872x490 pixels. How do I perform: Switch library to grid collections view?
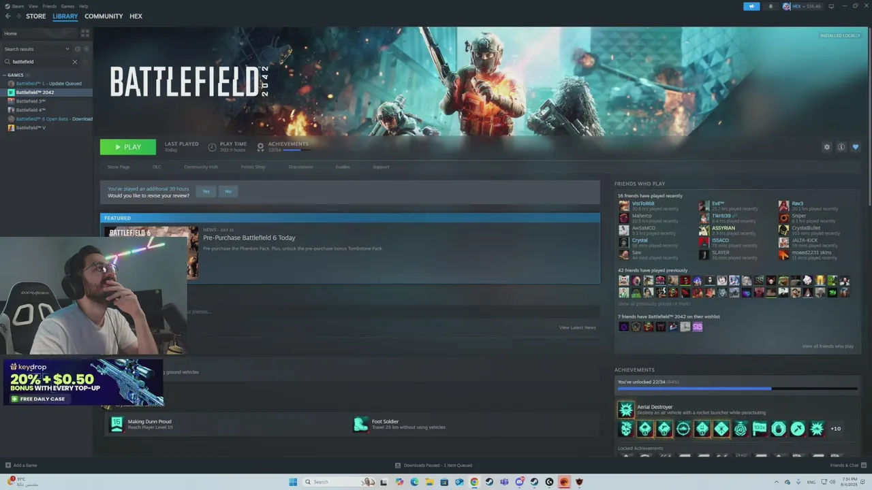85,33
